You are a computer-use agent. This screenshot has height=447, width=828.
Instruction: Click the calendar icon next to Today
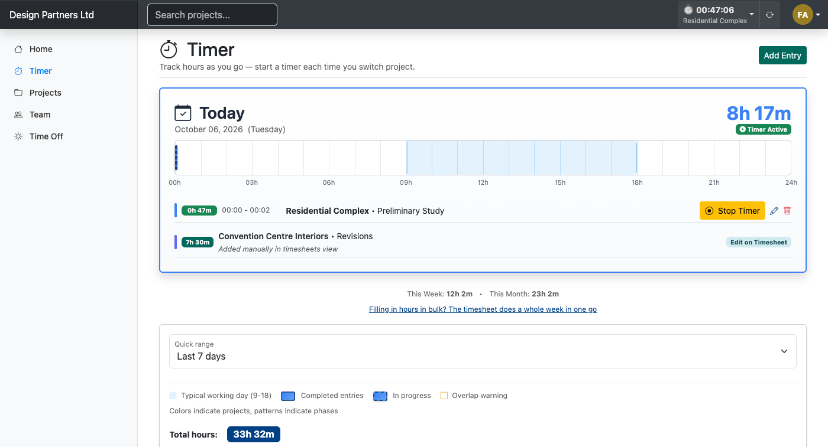(183, 113)
